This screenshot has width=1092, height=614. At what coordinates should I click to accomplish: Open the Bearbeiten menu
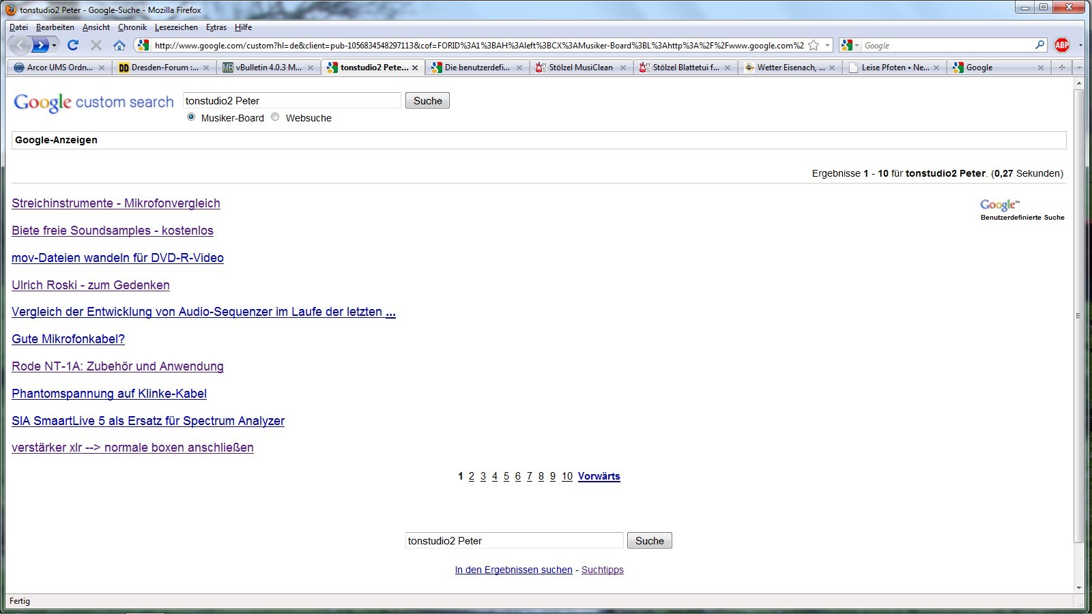point(55,27)
